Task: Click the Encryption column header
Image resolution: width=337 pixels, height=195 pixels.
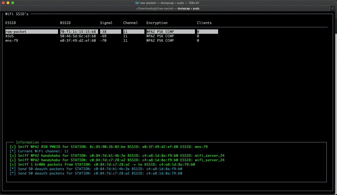Action: click(x=157, y=23)
